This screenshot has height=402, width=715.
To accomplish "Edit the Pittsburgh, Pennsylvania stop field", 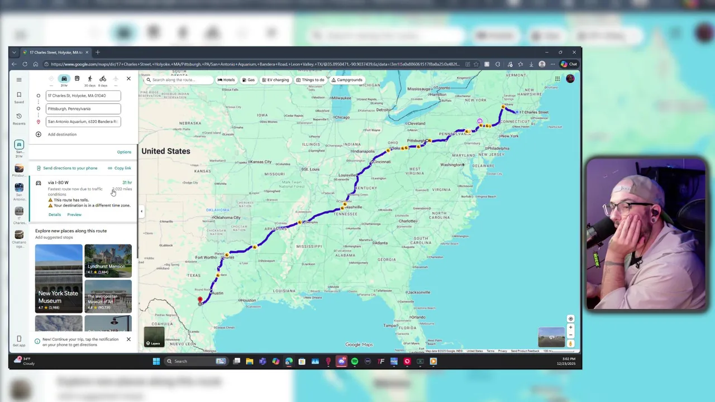I will 83,109.
